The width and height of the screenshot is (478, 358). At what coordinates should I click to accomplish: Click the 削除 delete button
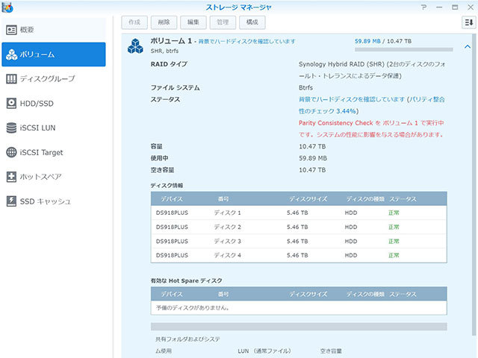164,22
